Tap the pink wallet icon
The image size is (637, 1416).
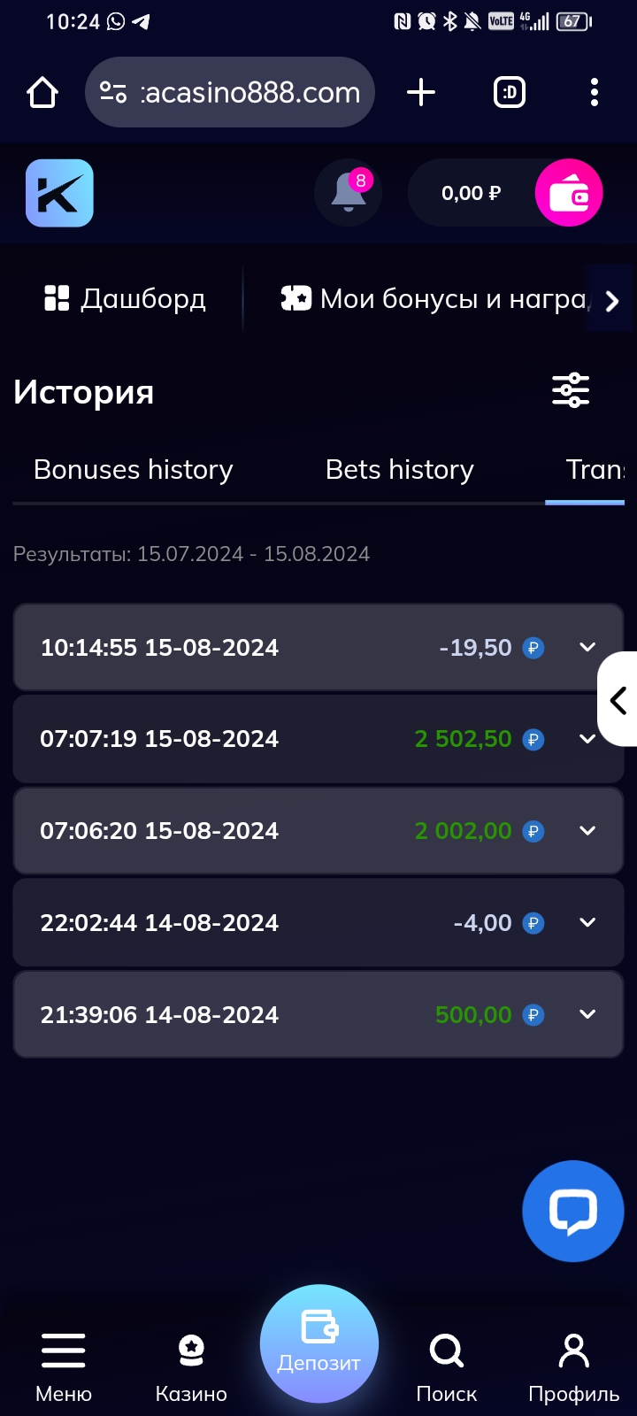[569, 193]
